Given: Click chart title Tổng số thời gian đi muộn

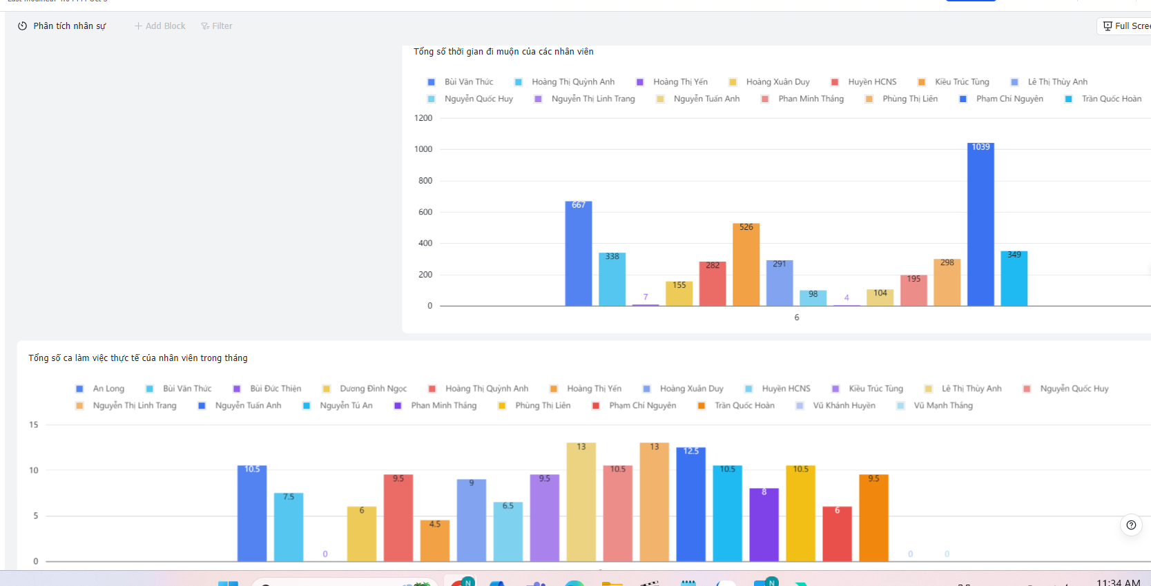Looking at the screenshot, I should coord(503,52).
